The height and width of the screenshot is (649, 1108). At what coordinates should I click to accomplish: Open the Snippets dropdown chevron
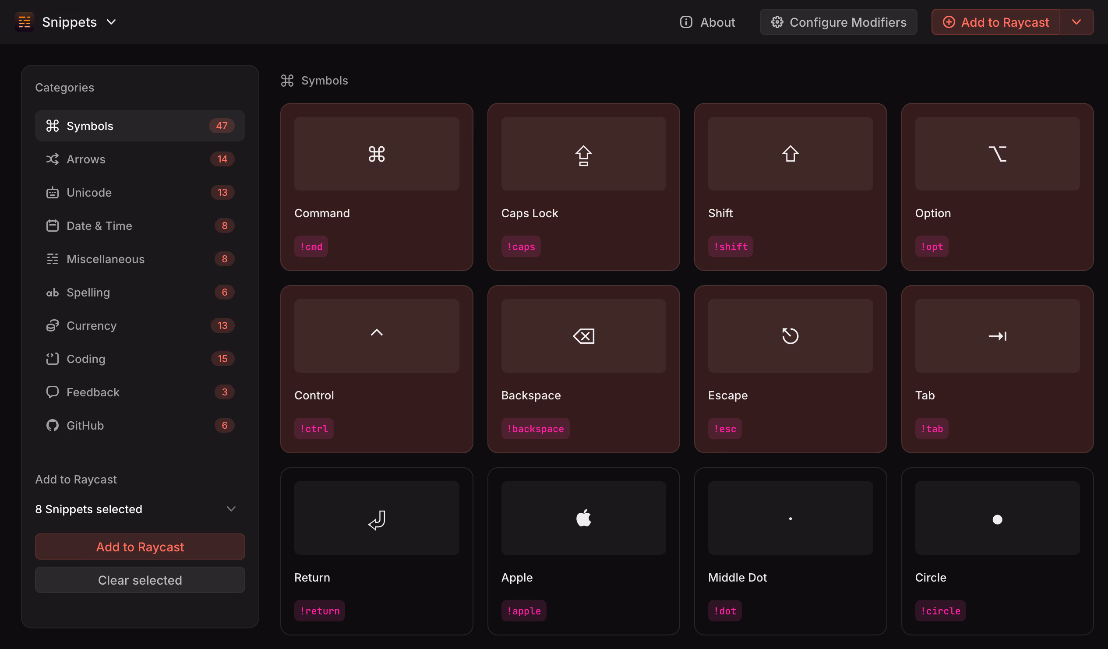click(x=111, y=22)
